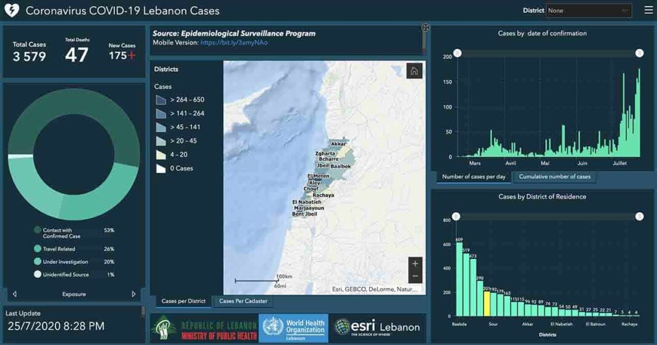
Task: Show Cumulative number of cases
Action: pyautogui.click(x=554, y=177)
